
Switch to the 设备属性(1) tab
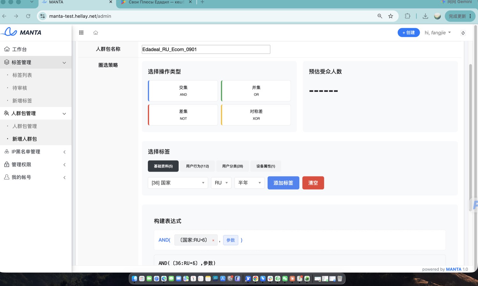tap(266, 166)
